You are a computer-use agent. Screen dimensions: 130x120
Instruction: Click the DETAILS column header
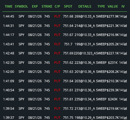point(85,6)
